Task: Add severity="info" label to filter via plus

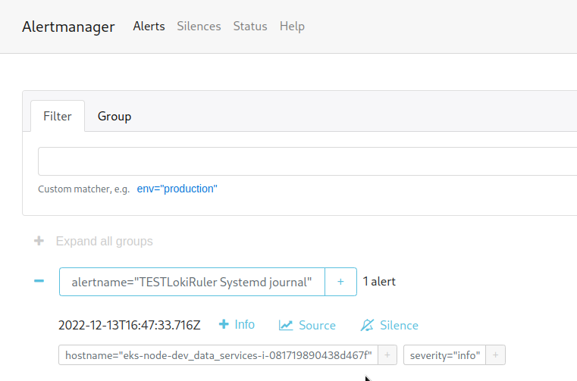Action: click(495, 355)
